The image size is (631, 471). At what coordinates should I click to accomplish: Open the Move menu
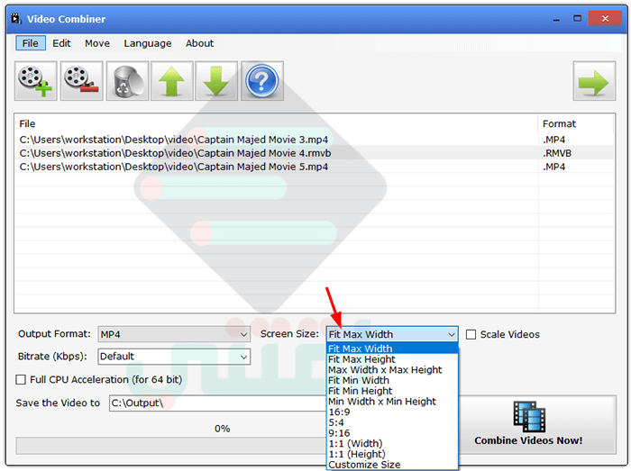pos(97,43)
